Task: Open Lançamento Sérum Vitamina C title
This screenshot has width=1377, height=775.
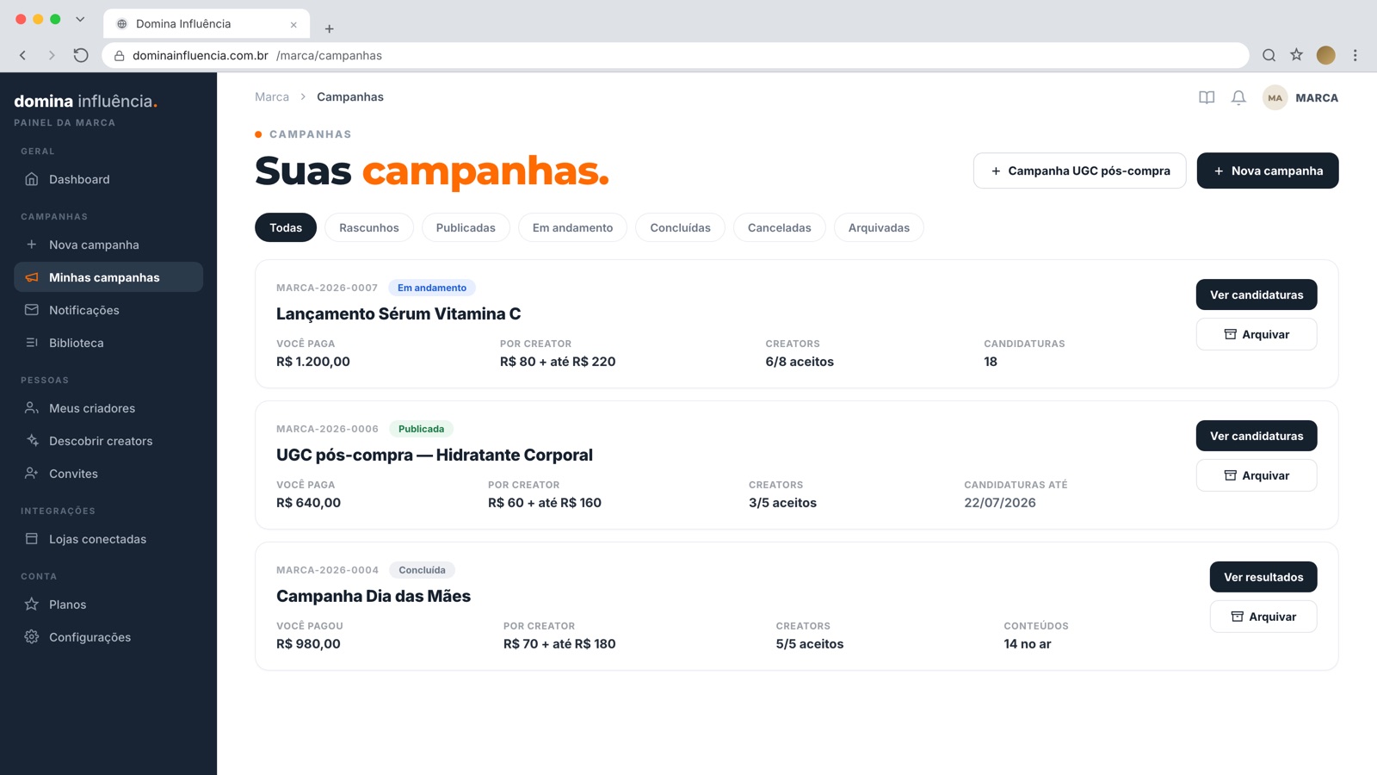Action: 398,313
